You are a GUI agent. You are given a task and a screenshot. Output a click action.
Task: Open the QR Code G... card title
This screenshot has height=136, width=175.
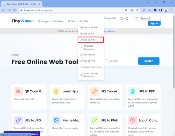pyautogui.click(x=34, y=91)
